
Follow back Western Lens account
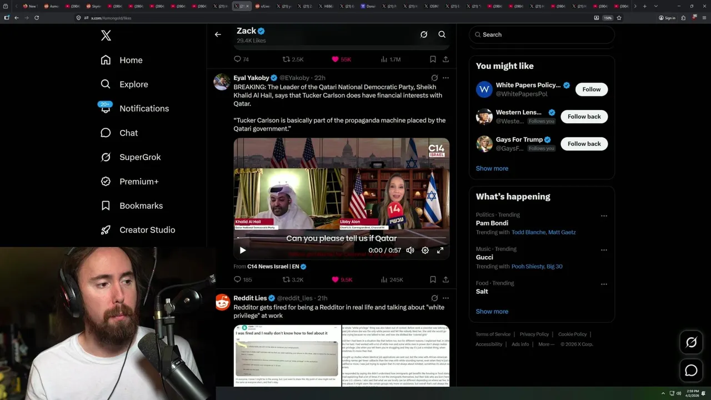point(584,117)
